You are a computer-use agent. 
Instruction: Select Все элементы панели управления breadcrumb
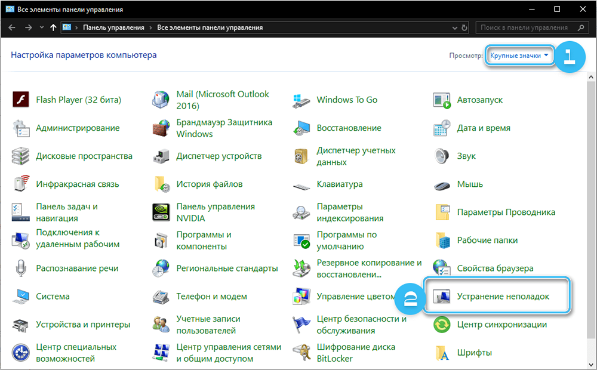[210, 27]
